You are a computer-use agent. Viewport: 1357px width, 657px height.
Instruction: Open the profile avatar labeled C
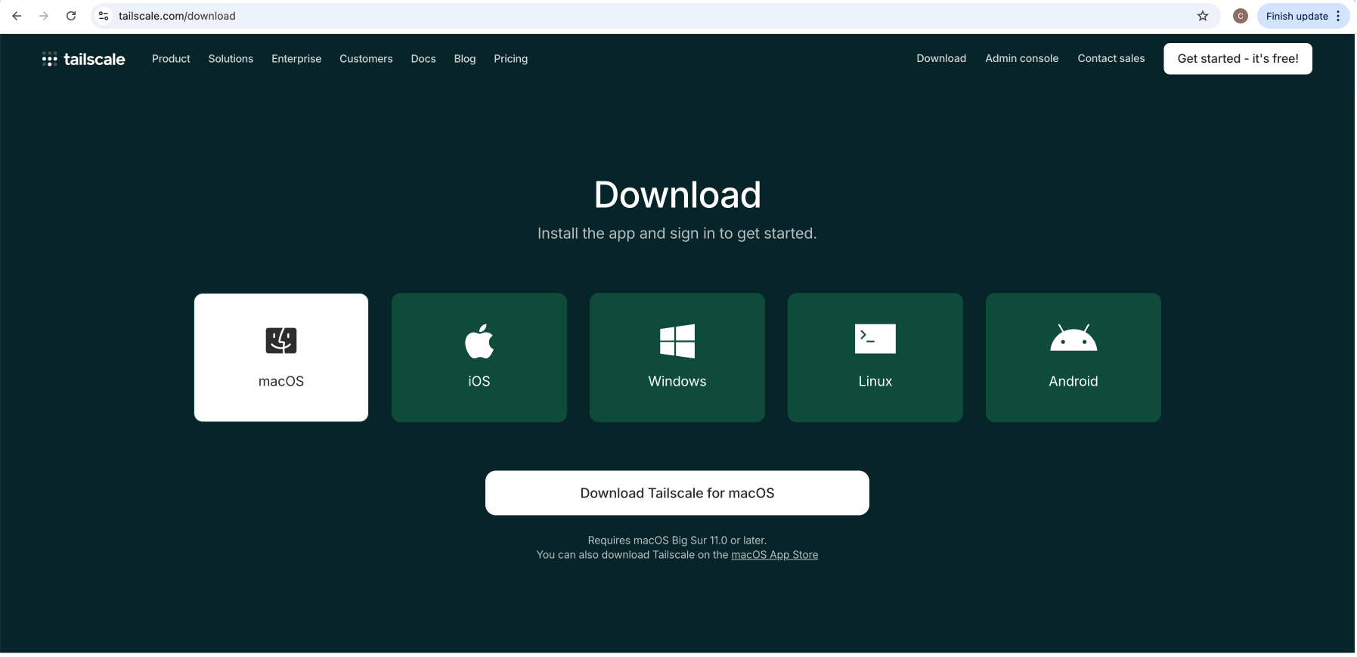click(1240, 16)
